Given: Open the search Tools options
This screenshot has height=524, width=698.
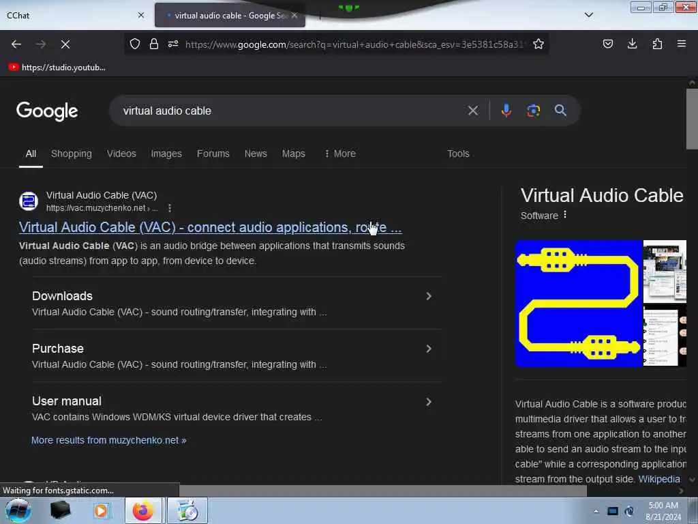Looking at the screenshot, I should [458, 154].
